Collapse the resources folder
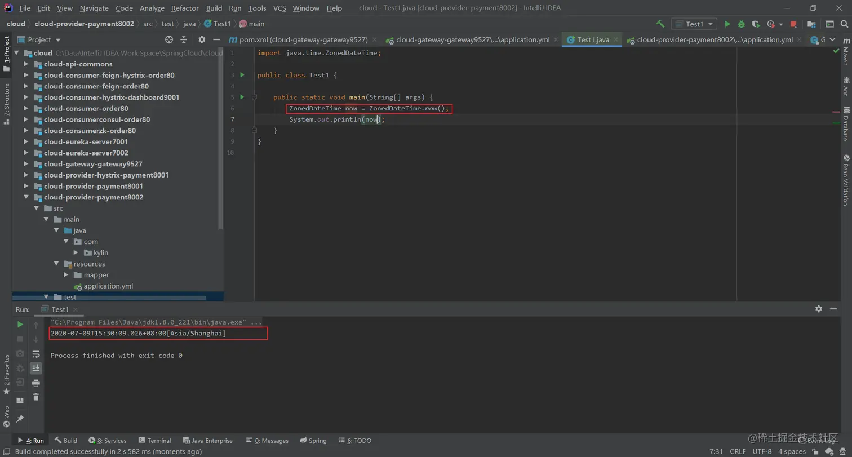Image resolution: width=852 pixels, height=457 pixels. 56,264
